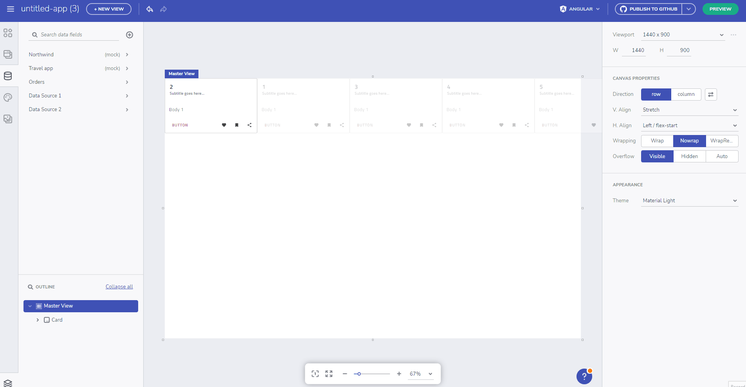Set canvas direction to column
This screenshot has height=387, width=746.
686,94
